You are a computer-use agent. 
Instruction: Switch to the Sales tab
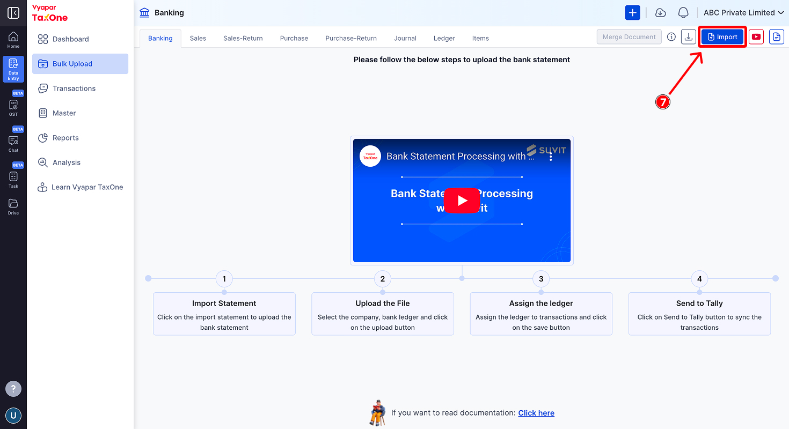(x=198, y=38)
